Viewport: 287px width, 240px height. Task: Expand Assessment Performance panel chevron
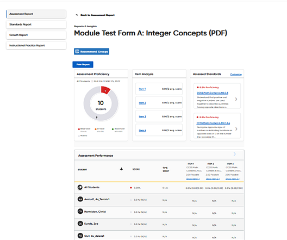click(235, 154)
